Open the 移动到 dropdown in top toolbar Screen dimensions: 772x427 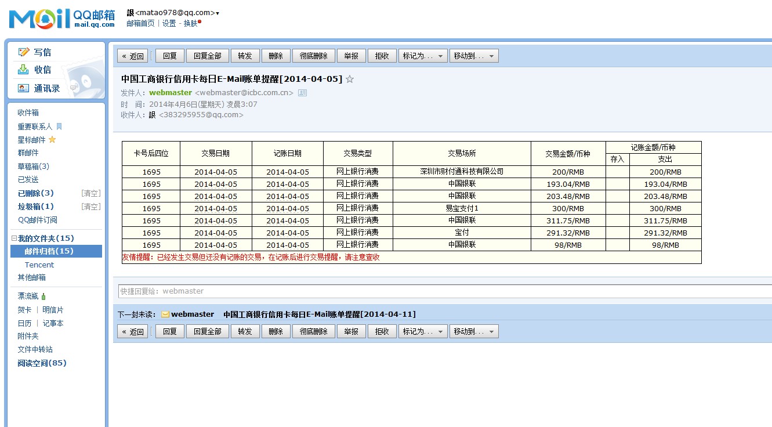473,56
